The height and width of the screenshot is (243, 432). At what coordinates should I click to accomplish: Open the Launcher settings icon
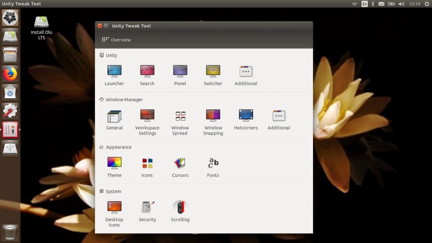114,75
